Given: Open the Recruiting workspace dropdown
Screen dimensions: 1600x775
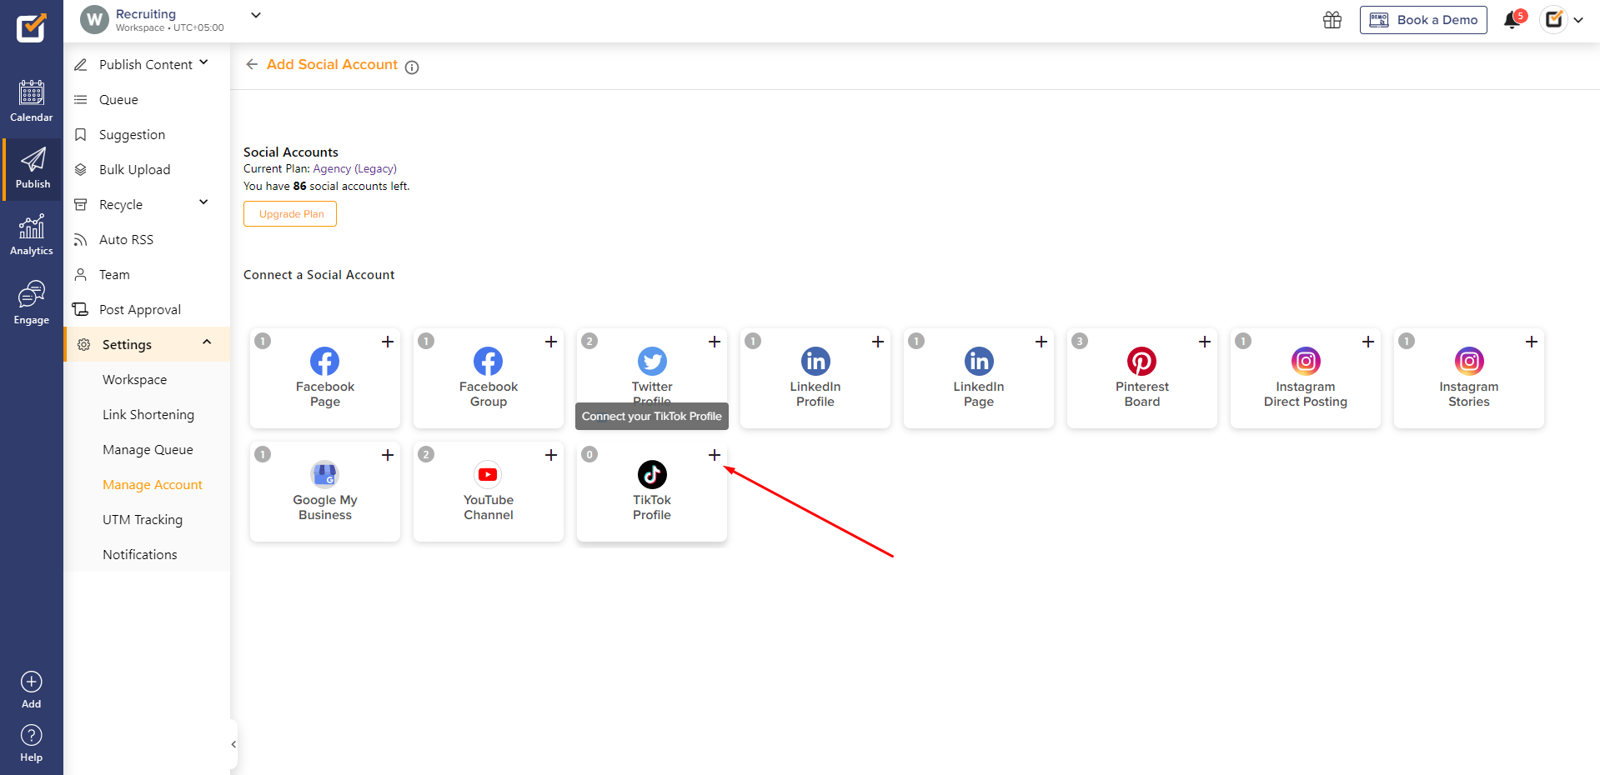Looking at the screenshot, I should (256, 15).
